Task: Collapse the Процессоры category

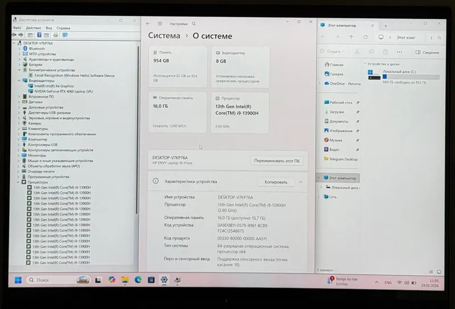Action: click(x=18, y=182)
